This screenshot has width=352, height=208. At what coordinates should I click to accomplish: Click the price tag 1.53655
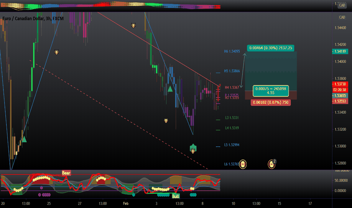click(340, 96)
